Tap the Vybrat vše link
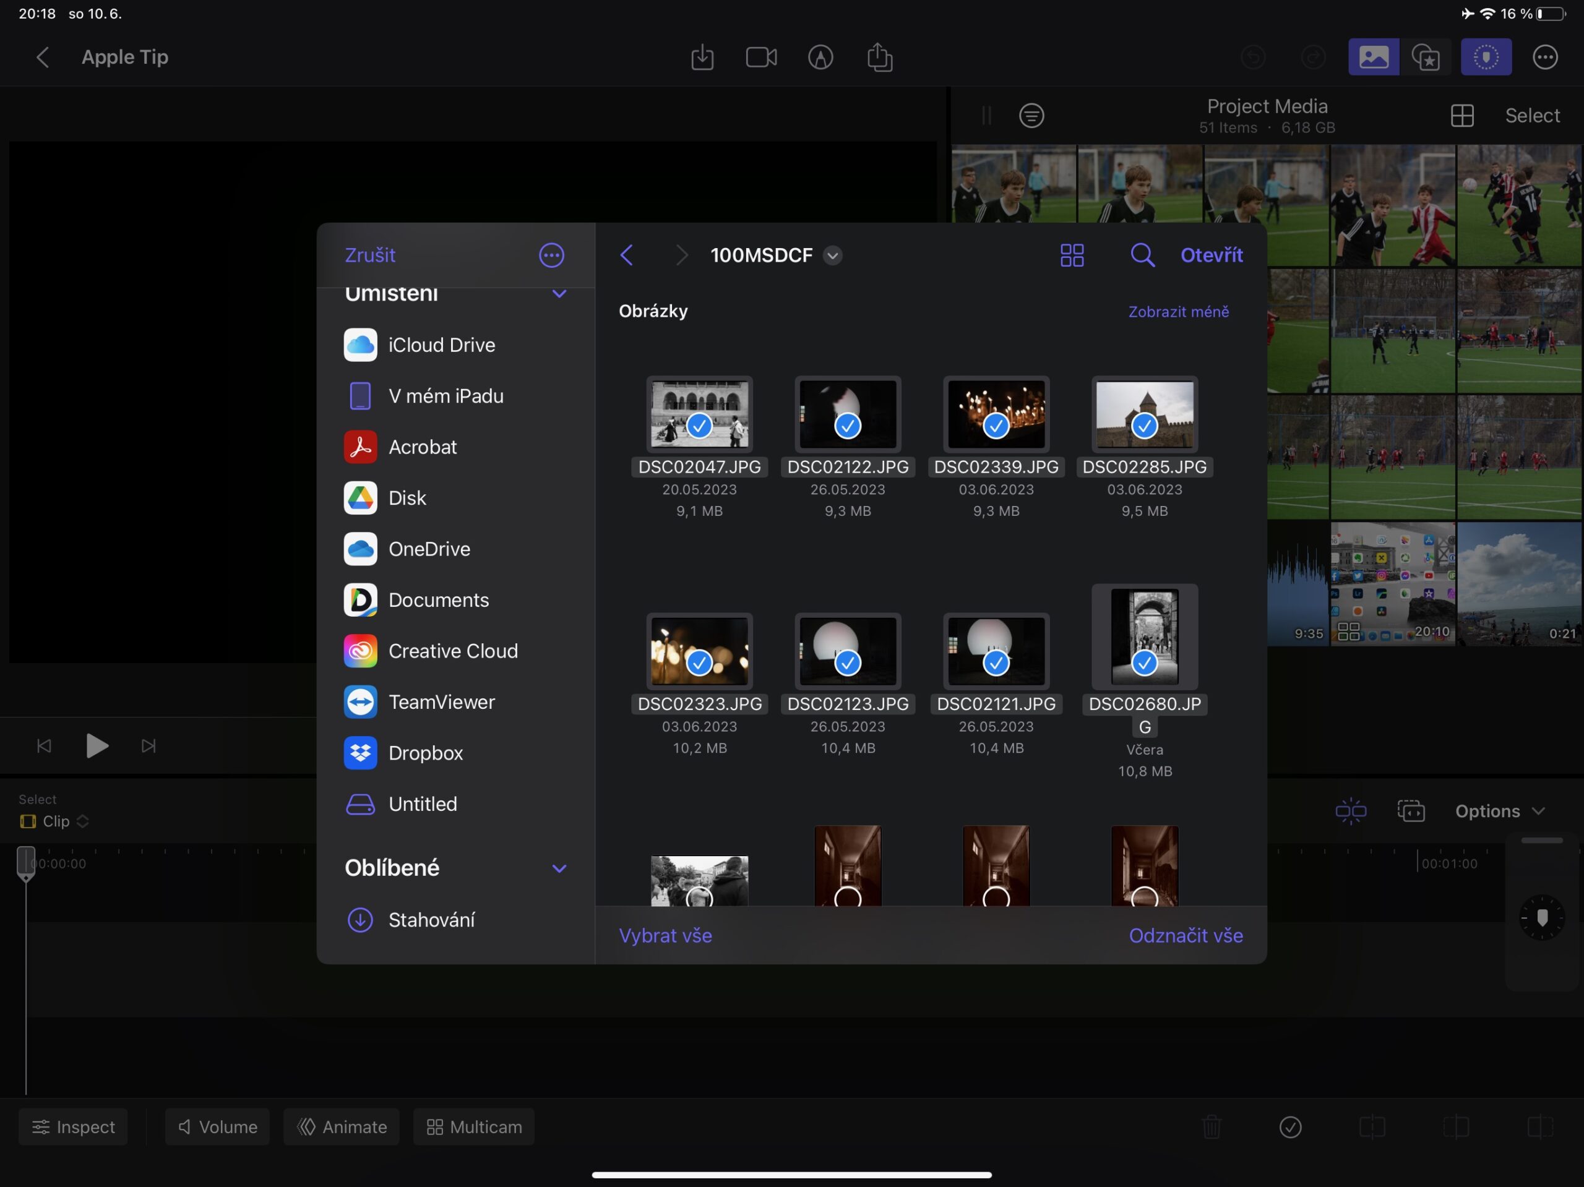This screenshot has height=1187, width=1584. pyautogui.click(x=665, y=935)
